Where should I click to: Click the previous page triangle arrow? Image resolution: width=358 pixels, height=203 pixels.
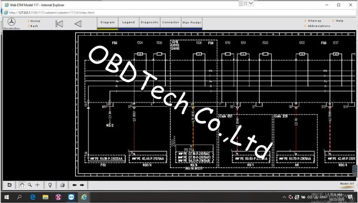click(x=78, y=24)
